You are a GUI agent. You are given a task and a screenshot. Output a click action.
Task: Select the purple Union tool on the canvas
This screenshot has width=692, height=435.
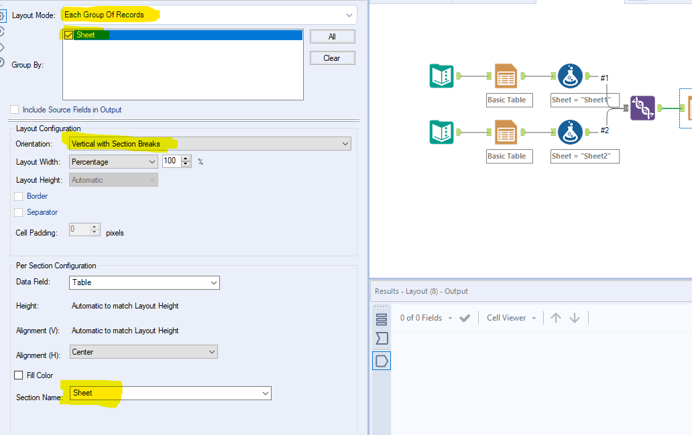(642, 108)
